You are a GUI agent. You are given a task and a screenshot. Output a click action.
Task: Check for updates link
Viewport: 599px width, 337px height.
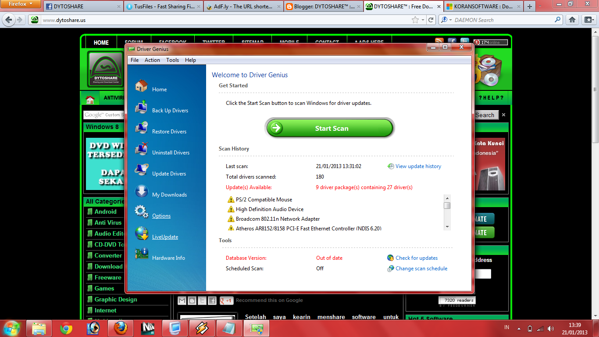[x=417, y=258]
